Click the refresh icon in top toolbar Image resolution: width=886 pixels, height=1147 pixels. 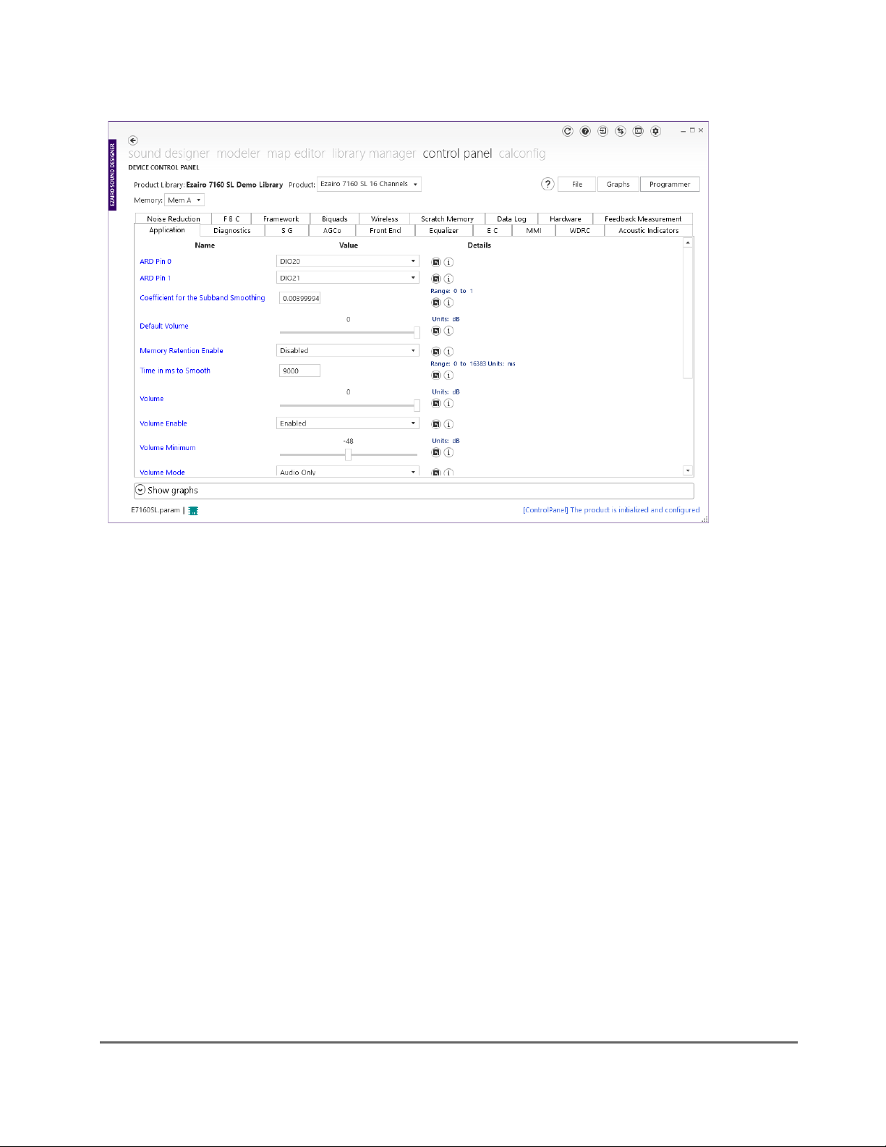pyautogui.click(x=568, y=131)
